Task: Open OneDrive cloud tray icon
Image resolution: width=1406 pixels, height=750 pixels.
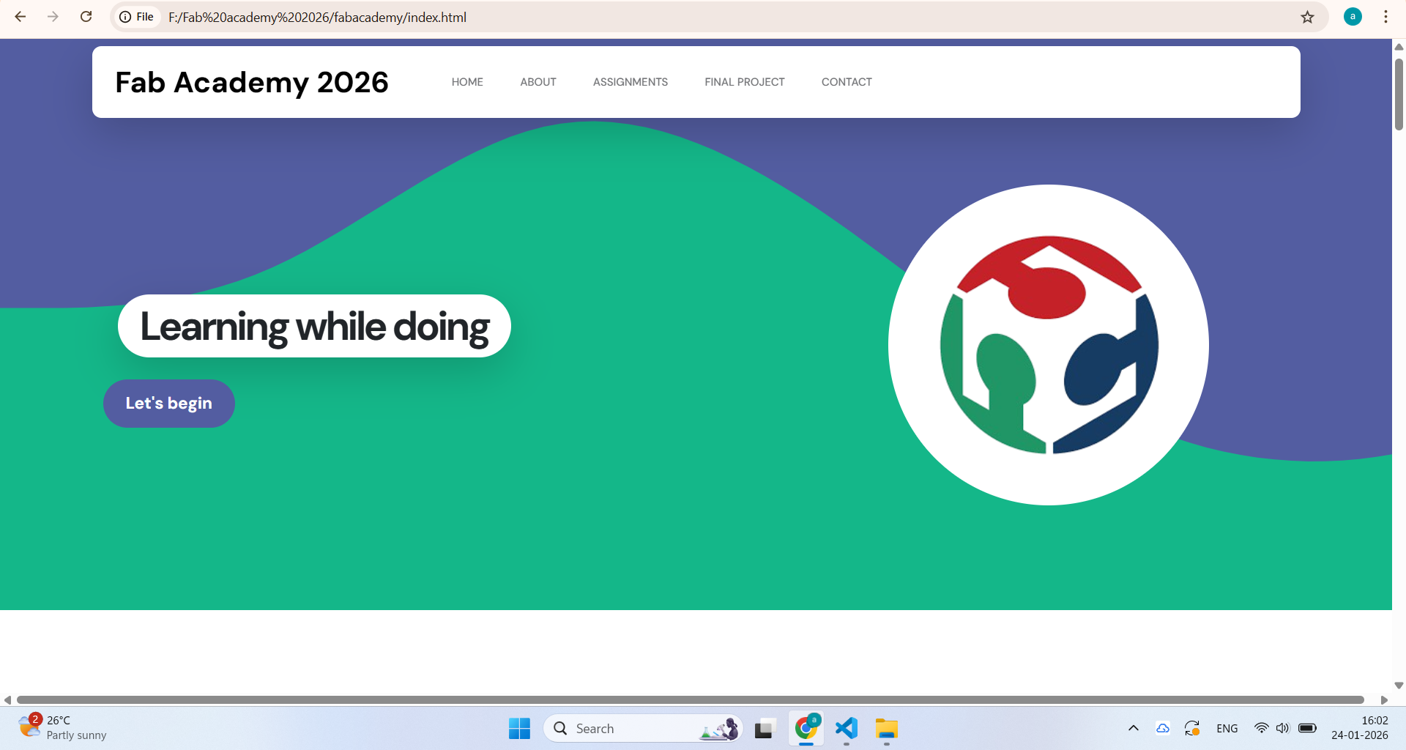Action: tap(1163, 728)
